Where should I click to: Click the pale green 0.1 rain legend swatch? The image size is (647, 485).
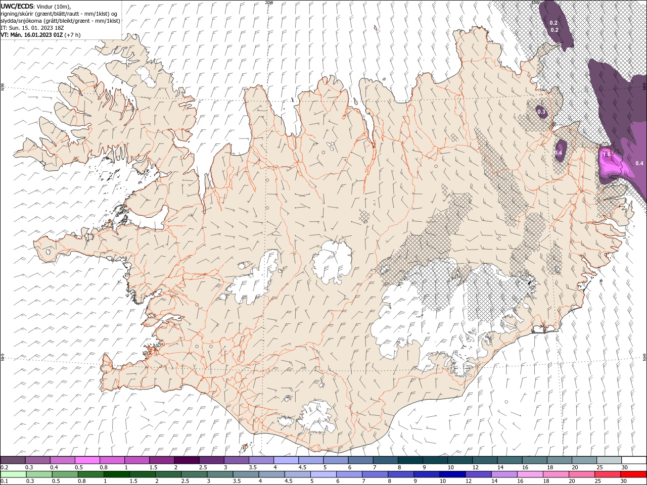tap(13, 474)
